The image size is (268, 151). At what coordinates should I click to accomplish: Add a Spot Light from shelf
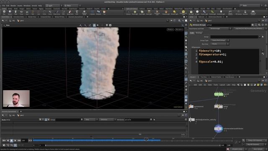(142, 12)
